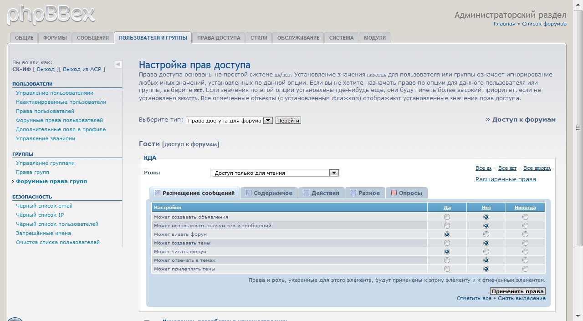Open the Расширенные права link

[506, 179]
